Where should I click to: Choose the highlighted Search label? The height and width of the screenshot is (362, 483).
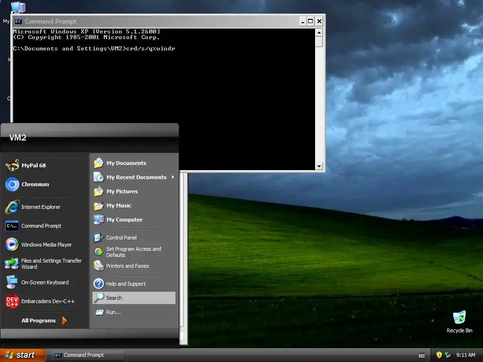tap(114, 298)
